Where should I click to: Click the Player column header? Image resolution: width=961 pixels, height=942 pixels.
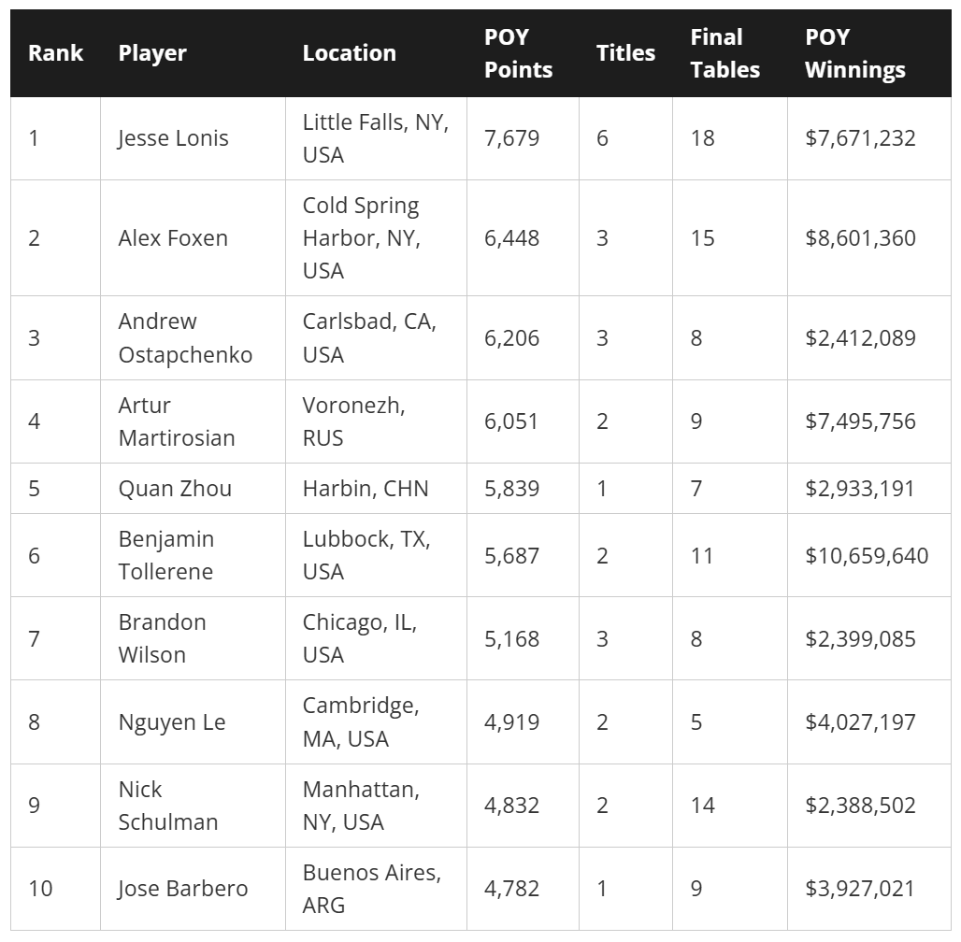(x=152, y=53)
